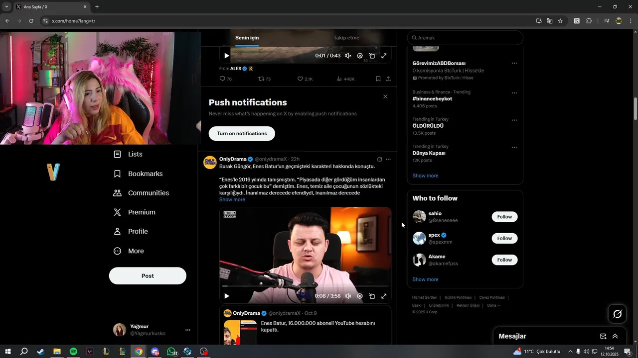Open quoted OnlyDrama Oct 9 post
The width and height of the screenshot is (638, 358).
point(305,325)
